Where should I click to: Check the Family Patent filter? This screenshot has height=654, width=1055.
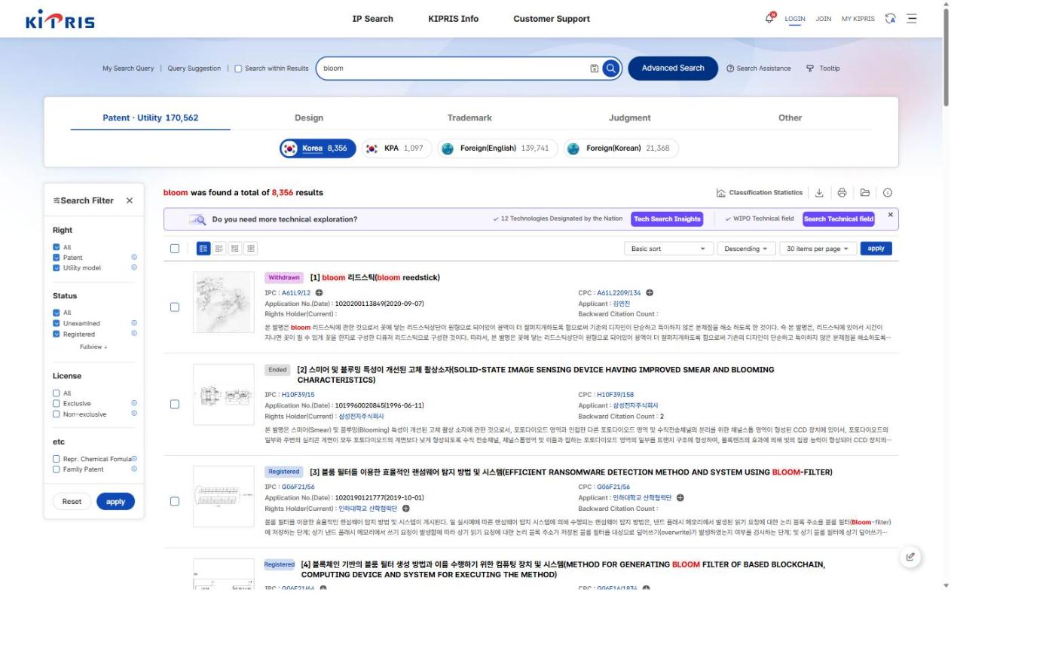pyautogui.click(x=57, y=469)
